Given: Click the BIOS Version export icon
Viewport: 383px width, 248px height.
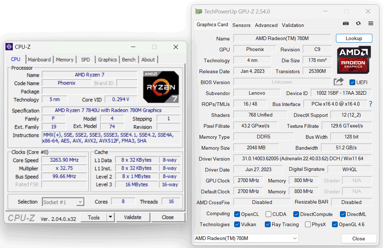Looking at the screenshot, I should tap(338, 82).
